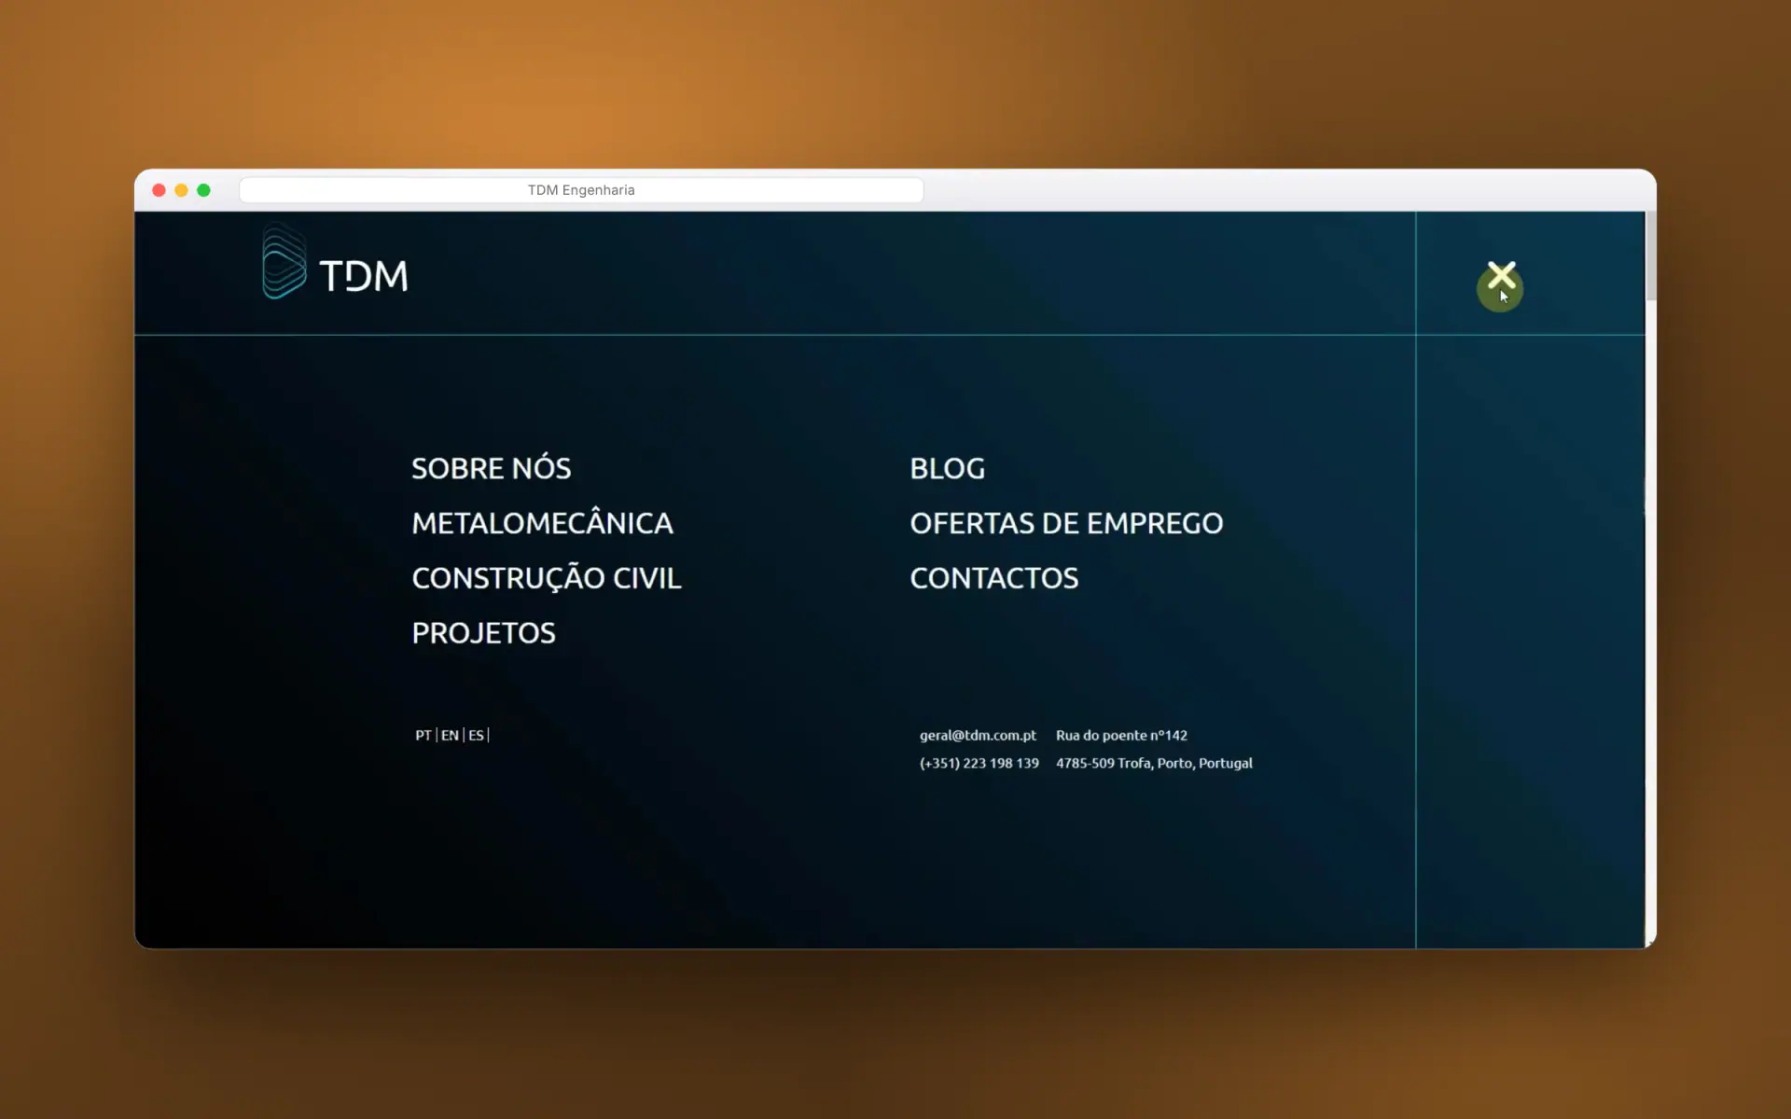
Task: Open PROJETOS from the menu
Action: (x=483, y=633)
